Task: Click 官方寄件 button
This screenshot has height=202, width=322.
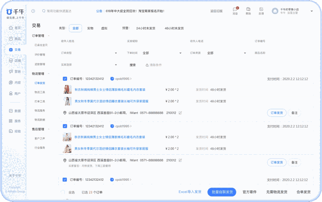Action: pos(250,192)
